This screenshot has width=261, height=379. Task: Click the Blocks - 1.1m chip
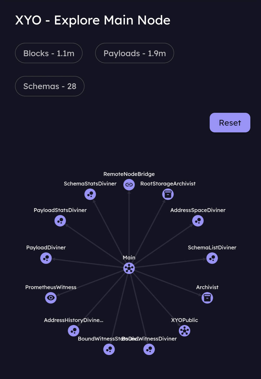[x=49, y=53]
